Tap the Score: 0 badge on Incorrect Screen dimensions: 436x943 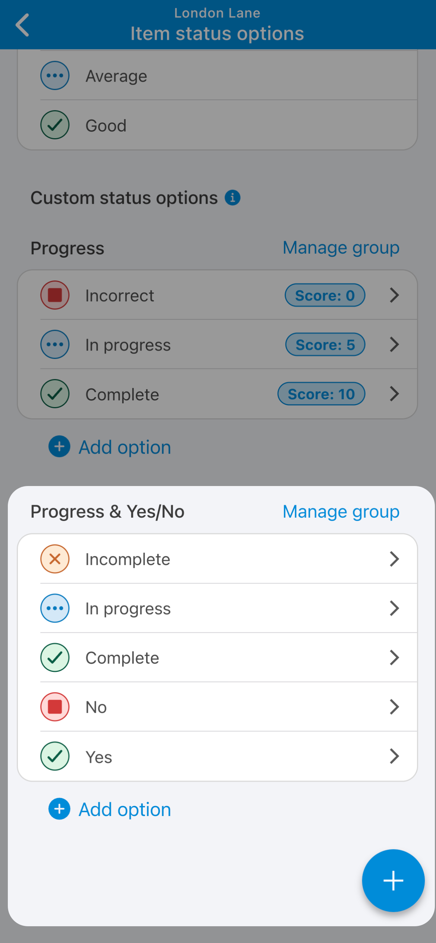(325, 295)
